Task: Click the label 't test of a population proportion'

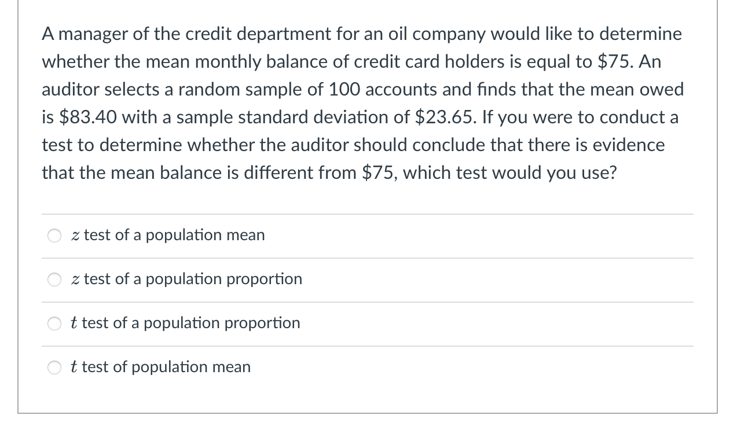Action: click(x=185, y=324)
